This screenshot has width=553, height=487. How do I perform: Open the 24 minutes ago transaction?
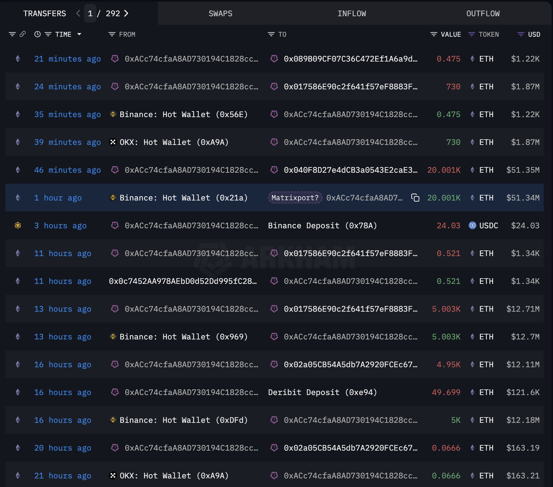(x=68, y=87)
